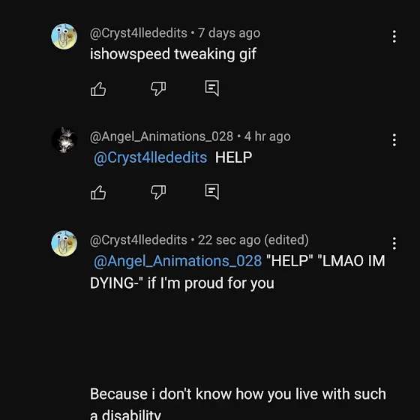Click @Cryst4llededits username on 7 days ago comment
This screenshot has height=420, width=420.
coord(139,33)
